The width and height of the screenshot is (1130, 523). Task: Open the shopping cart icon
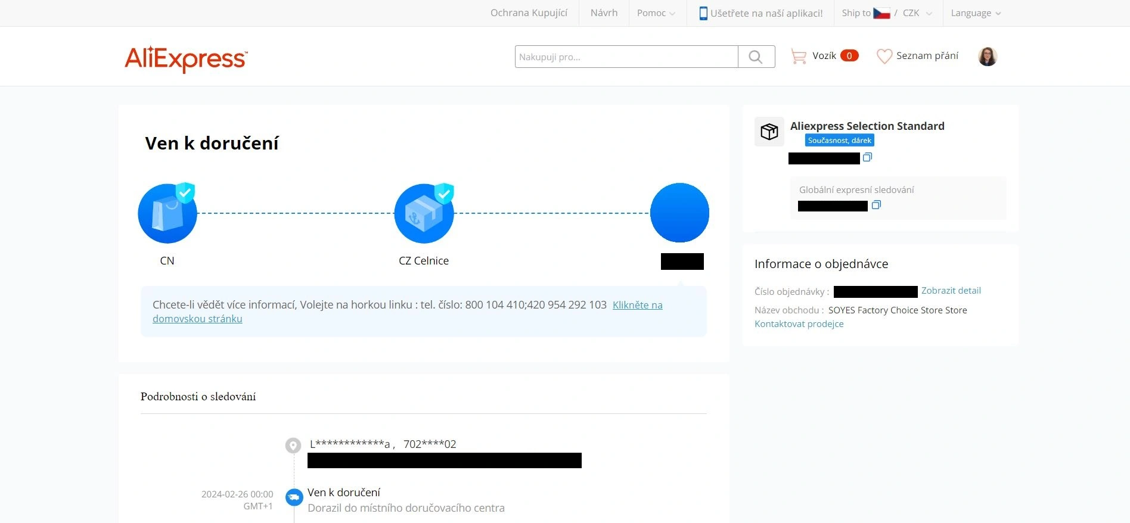click(798, 57)
